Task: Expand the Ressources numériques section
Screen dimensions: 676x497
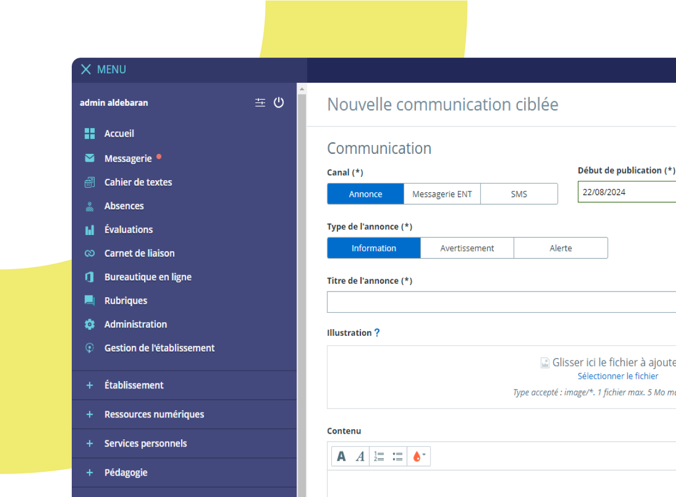Action: point(154,414)
